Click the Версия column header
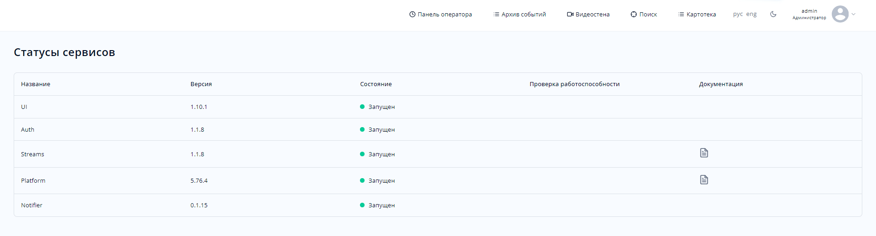876x236 pixels. tap(201, 84)
